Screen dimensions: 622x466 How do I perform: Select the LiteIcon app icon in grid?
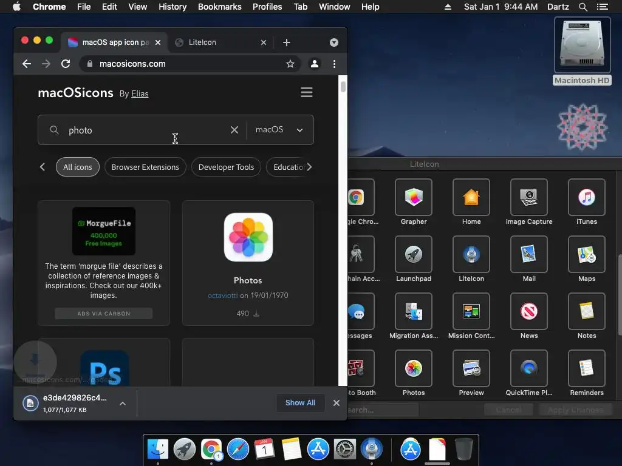coord(471,254)
